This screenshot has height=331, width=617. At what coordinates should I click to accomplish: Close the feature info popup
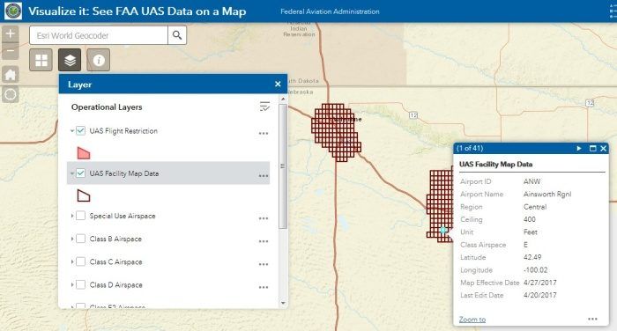pos(603,148)
